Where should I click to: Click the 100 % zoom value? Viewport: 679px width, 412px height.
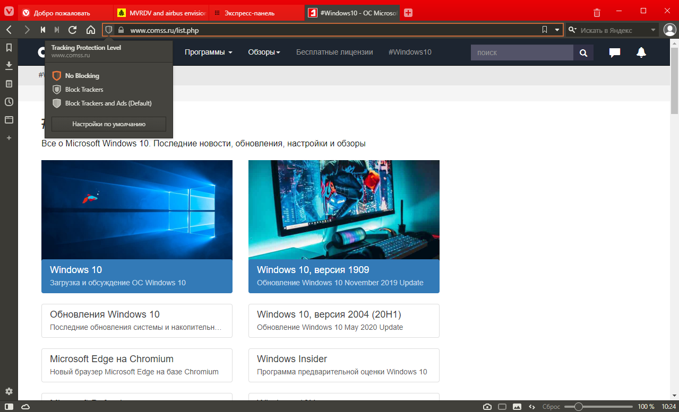coord(646,407)
